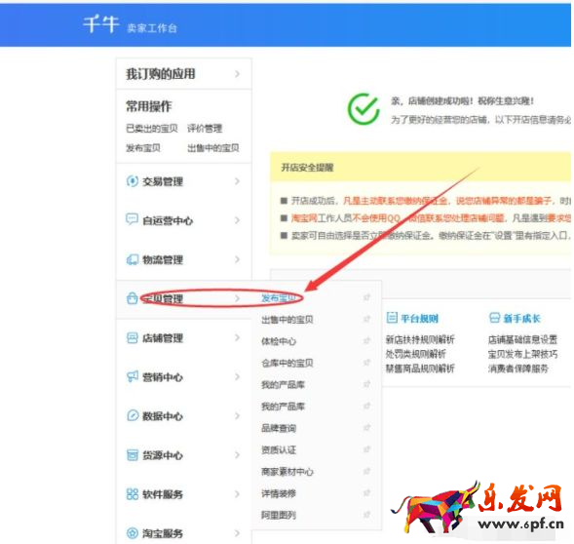Click the 物流管理 truck icon
Screen dimensions: 574x544
click(133, 259)
